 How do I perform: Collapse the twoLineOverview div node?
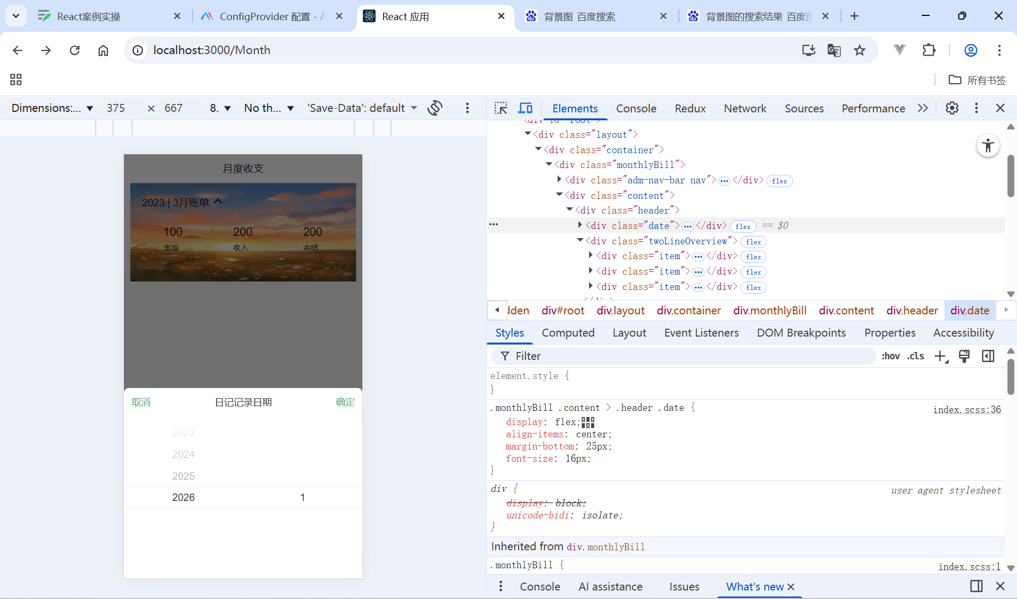tap(580, 241)
